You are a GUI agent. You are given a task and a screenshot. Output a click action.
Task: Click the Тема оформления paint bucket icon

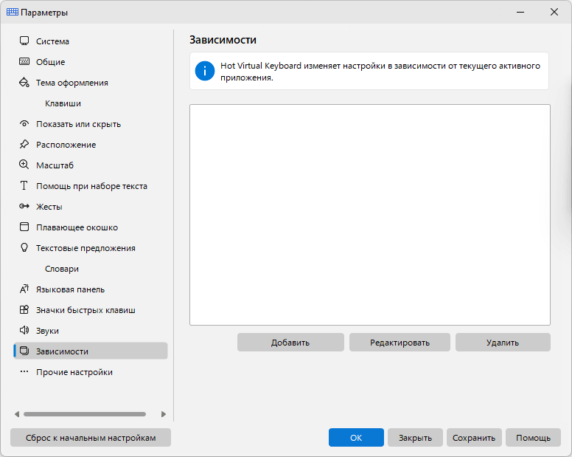pos(24,82)
